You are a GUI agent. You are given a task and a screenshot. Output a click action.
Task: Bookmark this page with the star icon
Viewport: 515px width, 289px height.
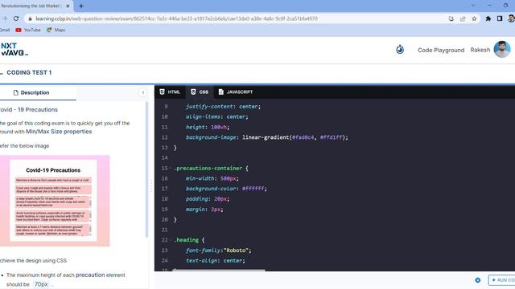(x=474, y=18)
